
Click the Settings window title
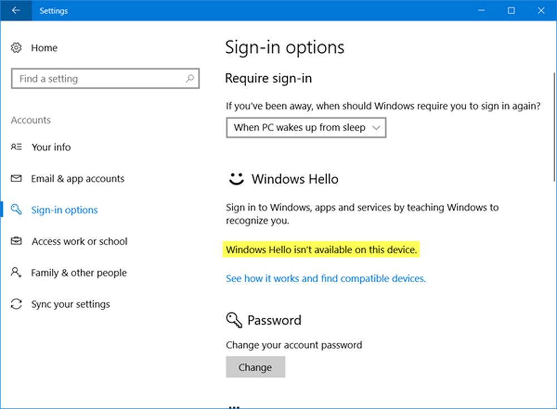point(53,11)
